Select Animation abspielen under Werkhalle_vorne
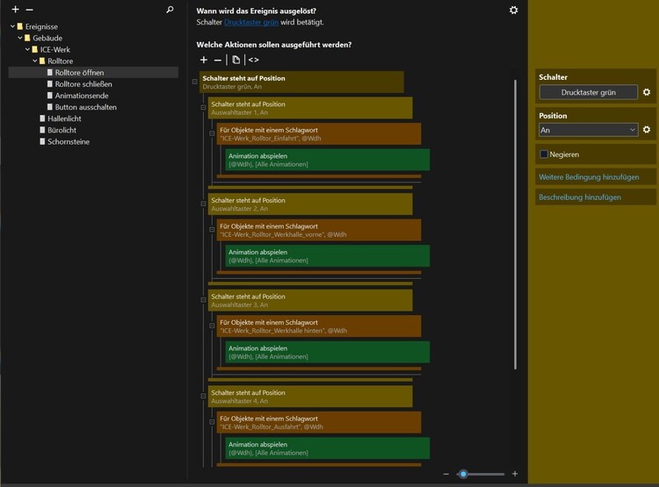Screen dimensions: 659x487 click(328, 256)
